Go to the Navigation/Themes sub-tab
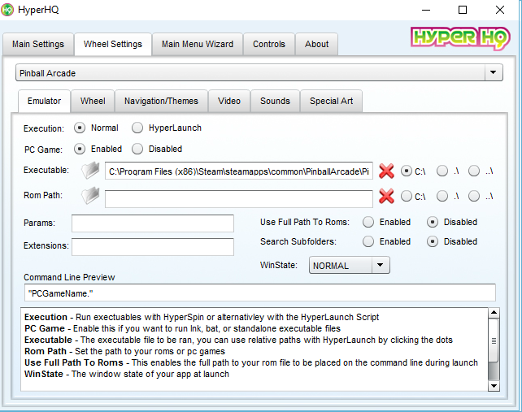 point(161,101)
